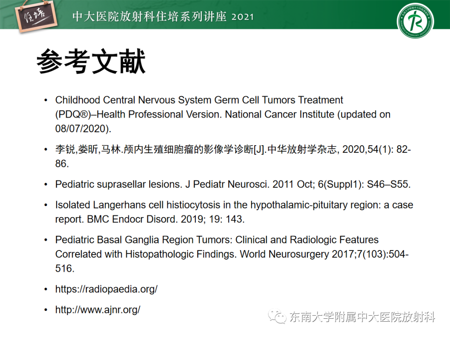Image resolution: width=450 pixels, height=337 pixels.
Task: Select the Childhood Central Nervous System reference
Action: coord(222,114)
